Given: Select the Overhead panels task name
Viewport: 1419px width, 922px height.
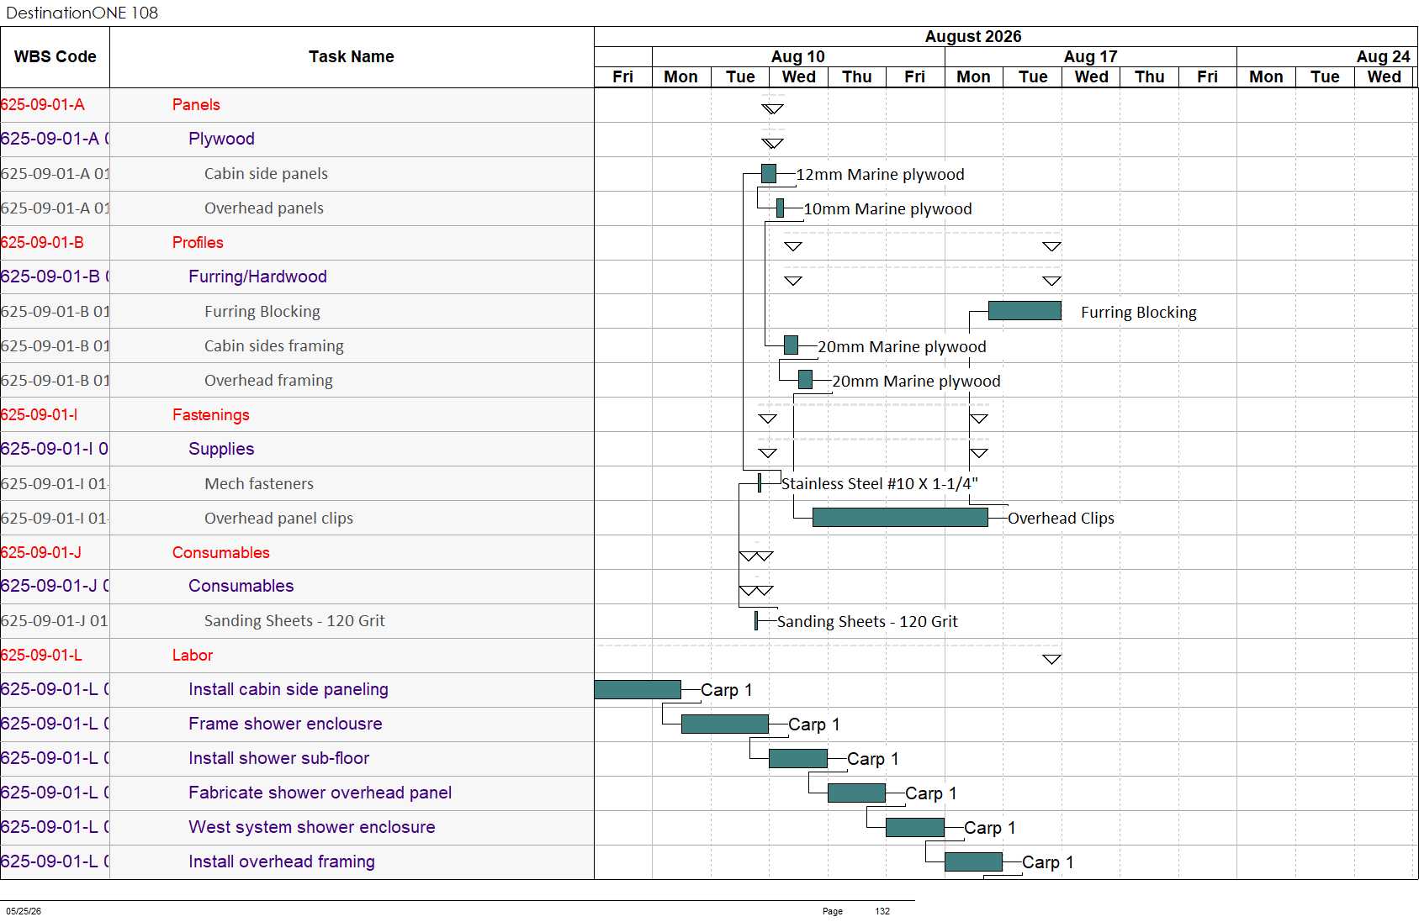Looking at the screenshot, I should pos(264,208).
